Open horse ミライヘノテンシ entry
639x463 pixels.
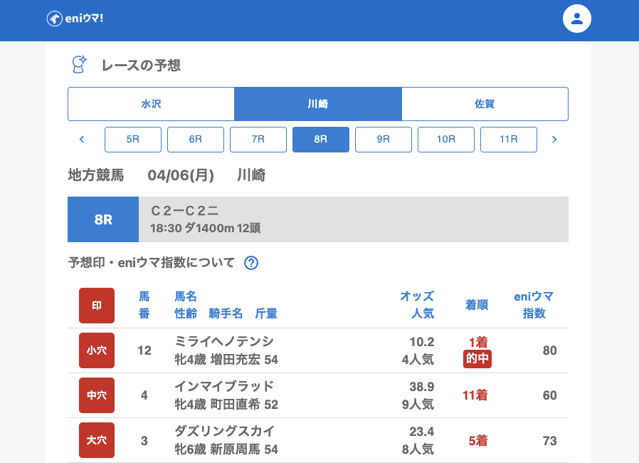point(224,342)
